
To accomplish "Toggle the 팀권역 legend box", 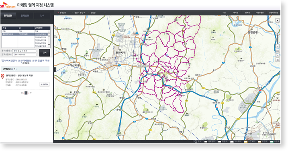I will (219, 142).
